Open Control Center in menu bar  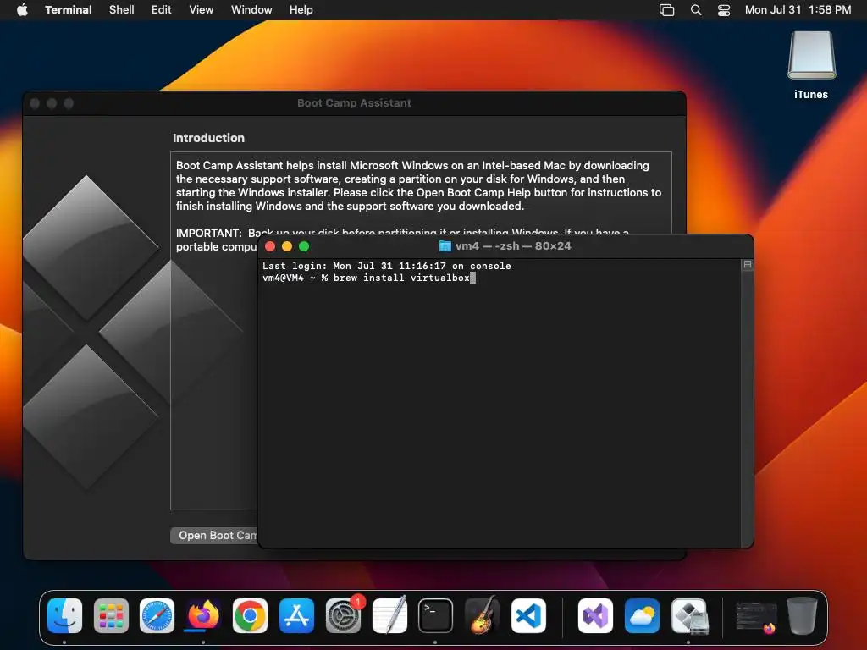[724, 10]
